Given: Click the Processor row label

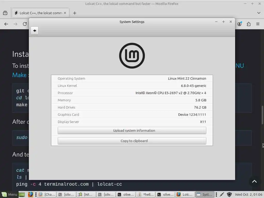Looking at the screenshot, I should [x=65, y=93].
